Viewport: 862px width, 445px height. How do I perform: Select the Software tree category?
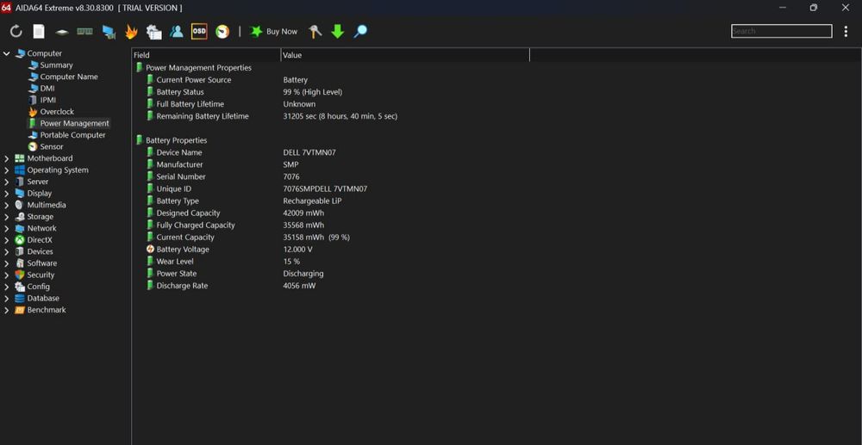(x=41, y=263)
